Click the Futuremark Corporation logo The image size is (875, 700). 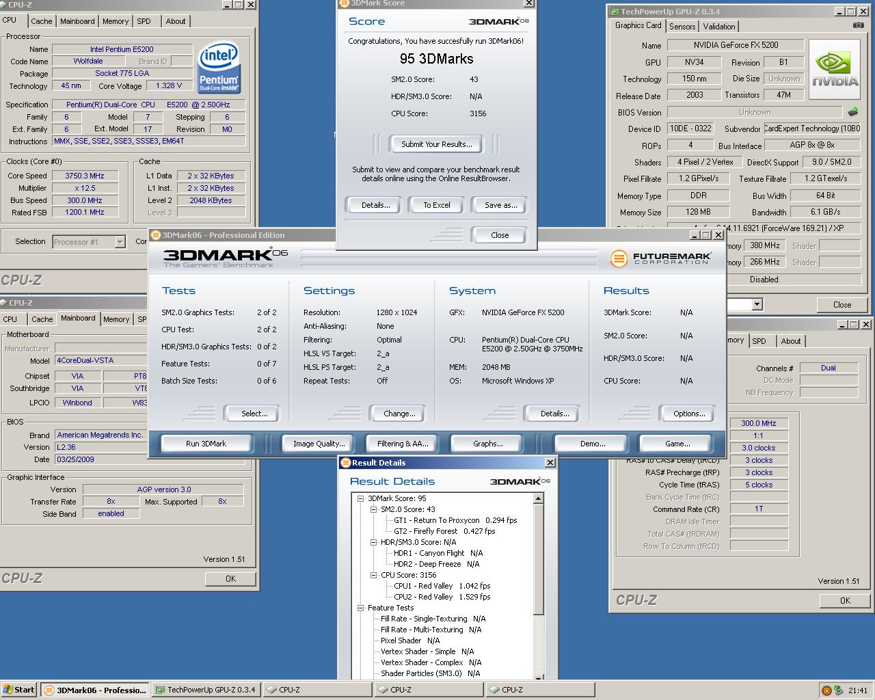coord(660,258)
